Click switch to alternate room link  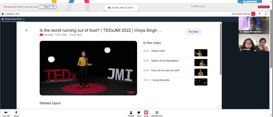[28, 7]
